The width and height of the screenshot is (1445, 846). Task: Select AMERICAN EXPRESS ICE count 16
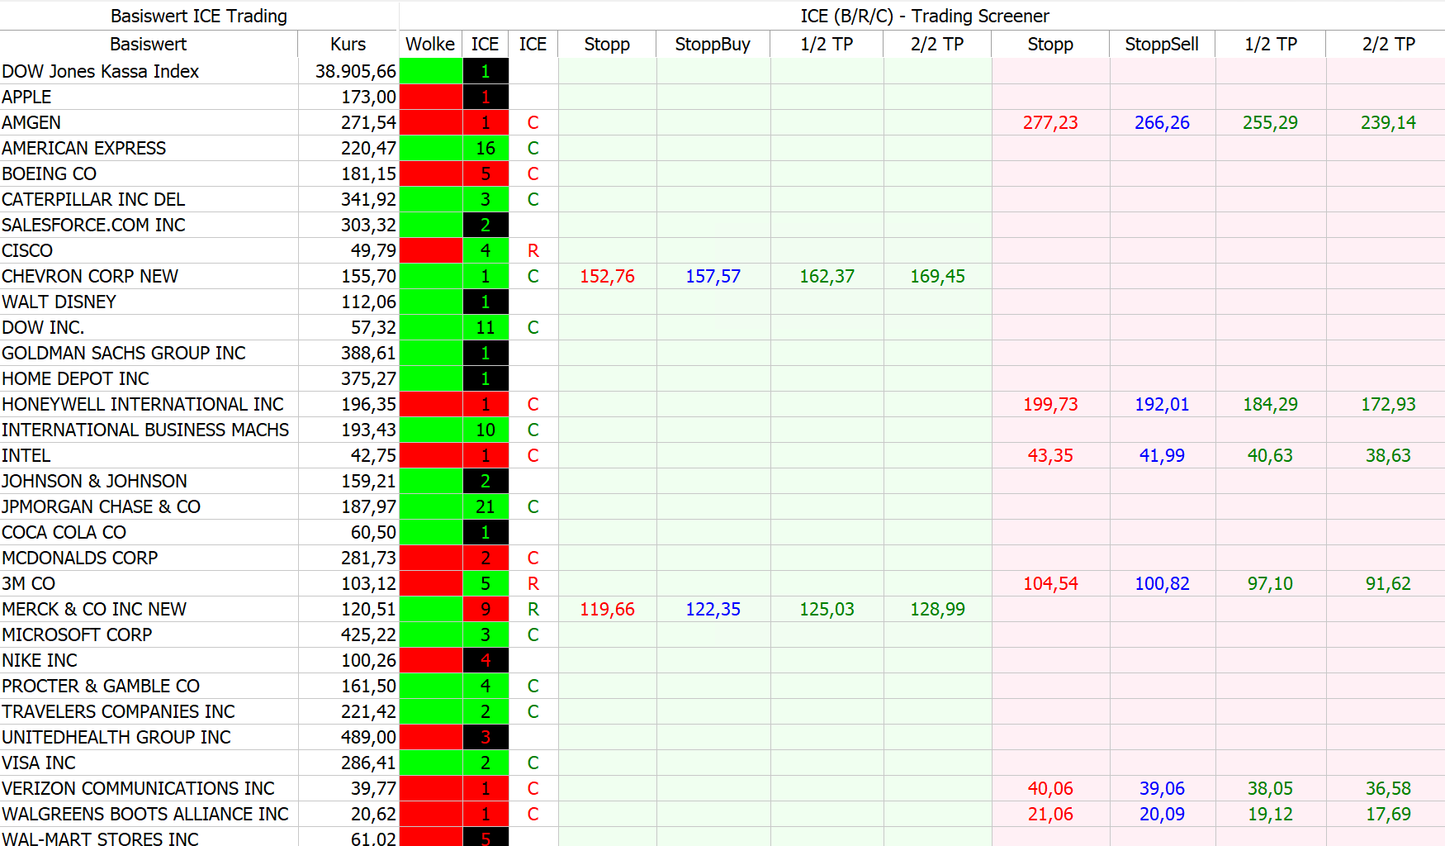click(x=486, y=148)
